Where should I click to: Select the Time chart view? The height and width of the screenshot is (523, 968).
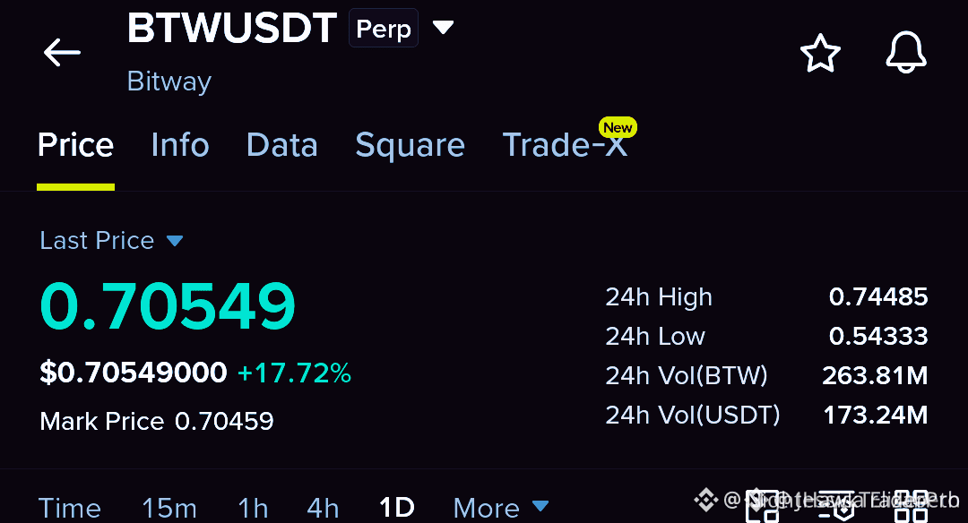coord(70,508)
